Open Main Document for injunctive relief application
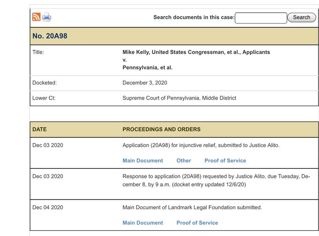The width and height of the screenshot is (319, 236). pos(143,161)
